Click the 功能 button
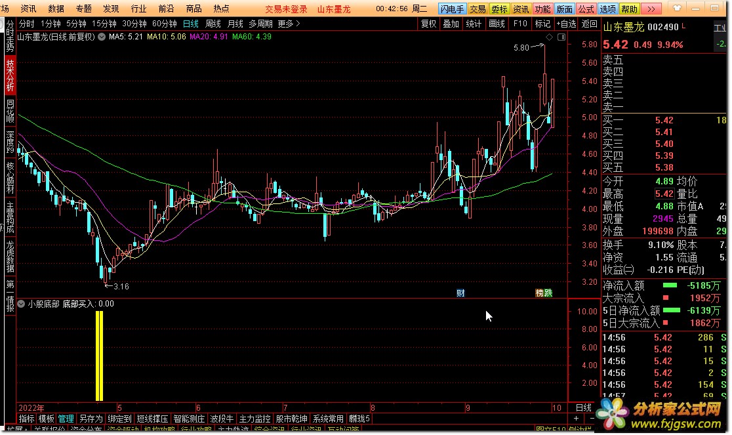The height and width of the screenshot is (435, 732). 542,9
